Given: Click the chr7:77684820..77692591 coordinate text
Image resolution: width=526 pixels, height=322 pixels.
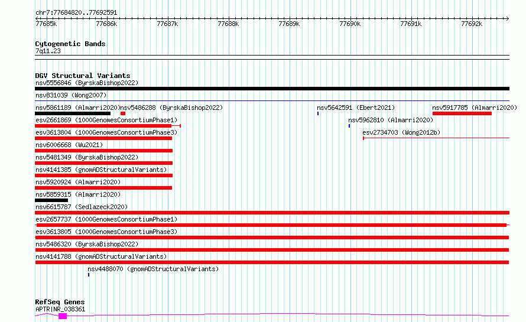Looking at the screenshot, I should 76,13.
